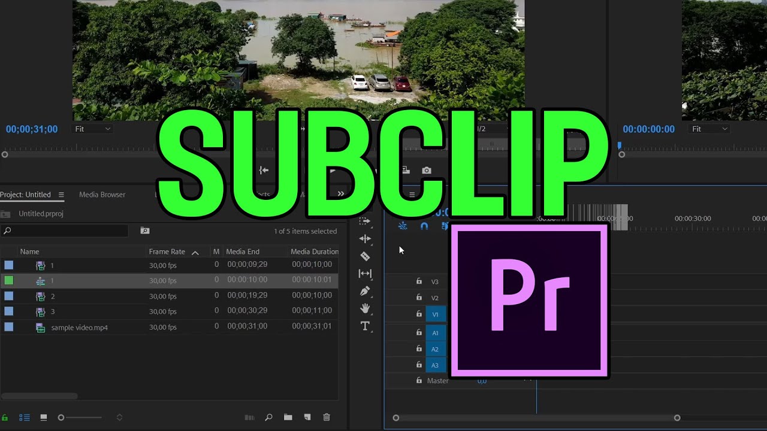The image size is (767, 431).
Task: Open the Timeline panel hamburger menu
Action: click(412, 195)
